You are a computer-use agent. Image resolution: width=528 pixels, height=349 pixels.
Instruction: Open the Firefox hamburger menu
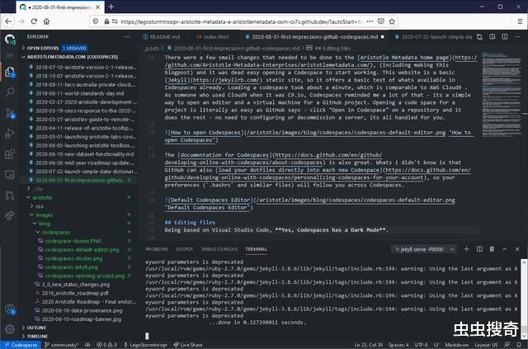520,21
